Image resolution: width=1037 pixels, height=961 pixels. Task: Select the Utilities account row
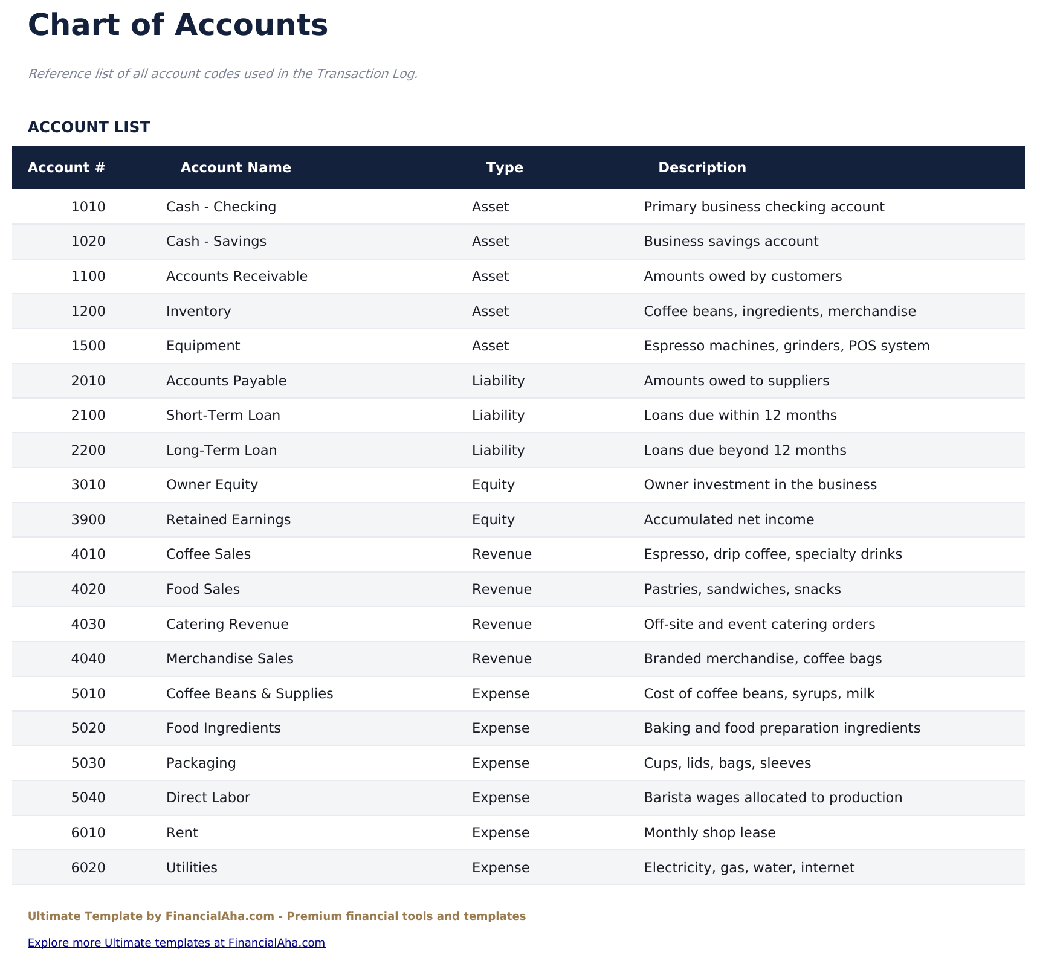click(191, 867)
